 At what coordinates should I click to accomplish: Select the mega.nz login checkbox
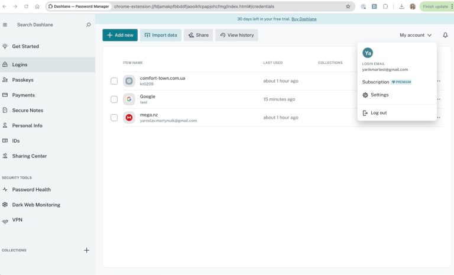114,118
